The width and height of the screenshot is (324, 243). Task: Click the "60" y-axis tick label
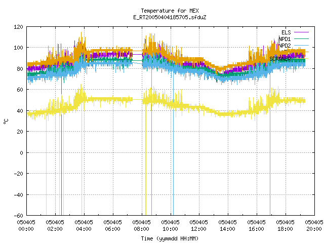coord(20,90)
